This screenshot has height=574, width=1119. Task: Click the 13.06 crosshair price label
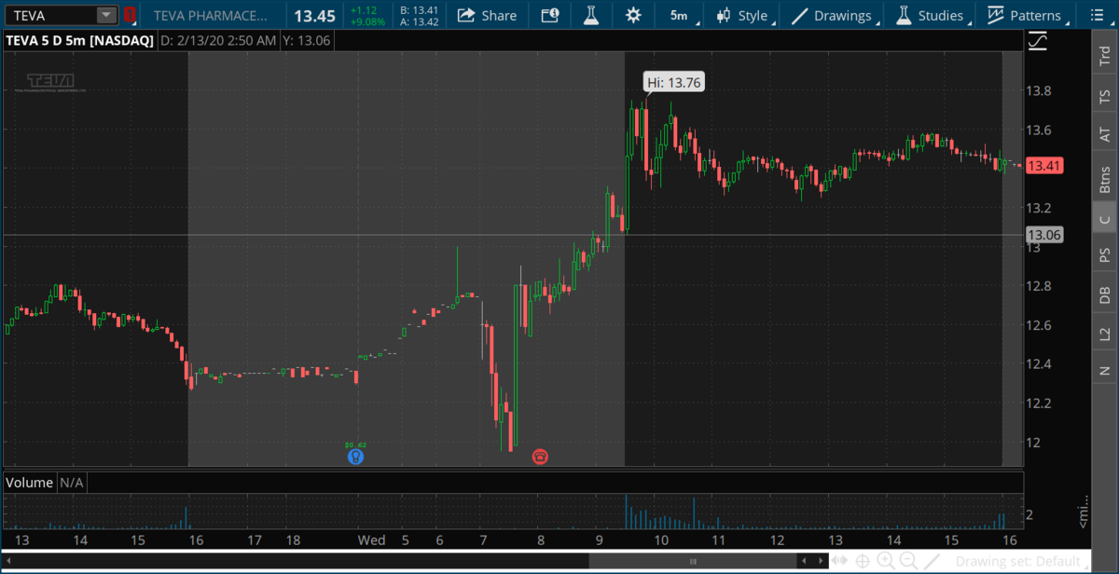click(1046, 235)
